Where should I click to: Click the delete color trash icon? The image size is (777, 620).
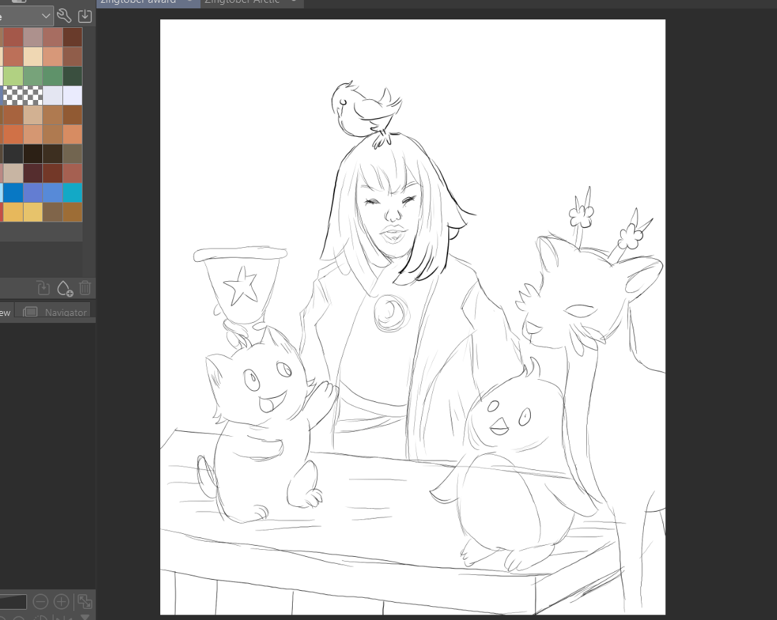point(85,288)
